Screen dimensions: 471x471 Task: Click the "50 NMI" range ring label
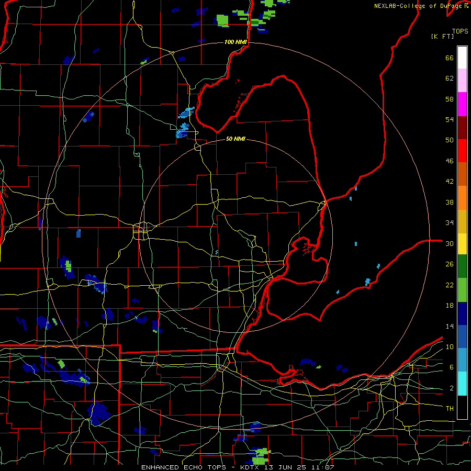pos(235,139)
